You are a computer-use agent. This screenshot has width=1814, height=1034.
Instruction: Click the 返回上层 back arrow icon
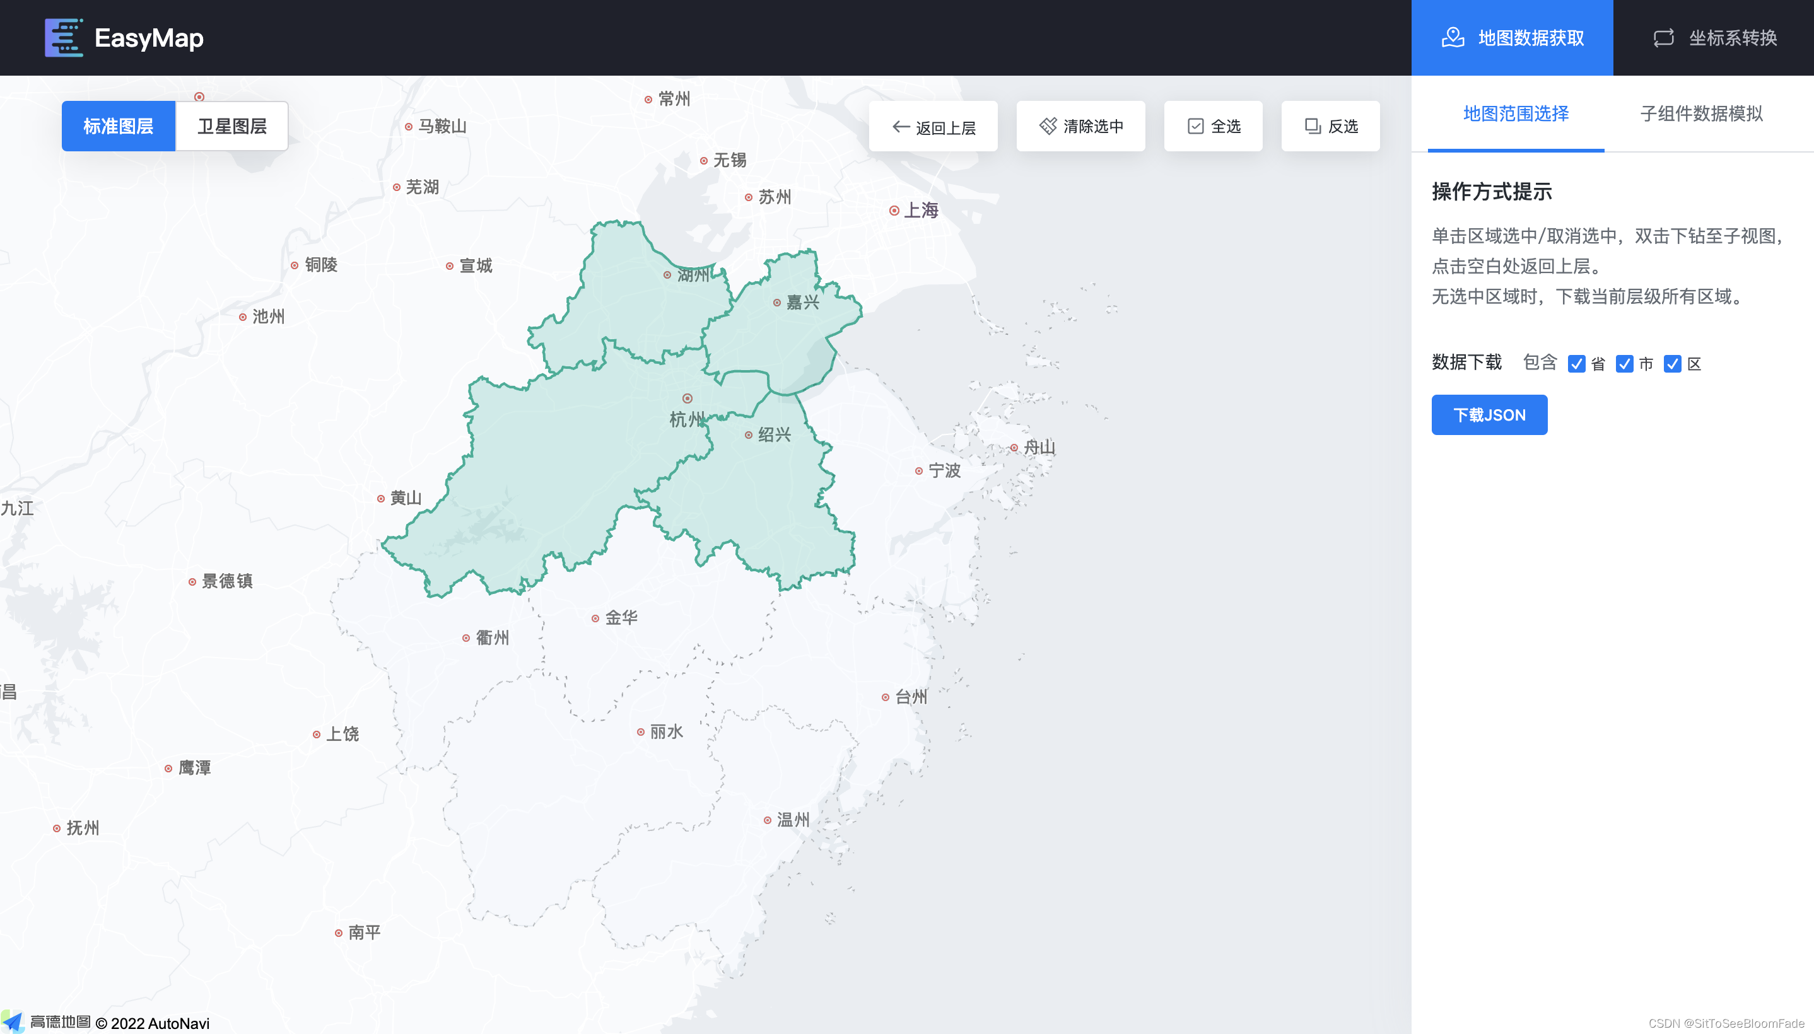pyautogui.click(x=898, y=126)
